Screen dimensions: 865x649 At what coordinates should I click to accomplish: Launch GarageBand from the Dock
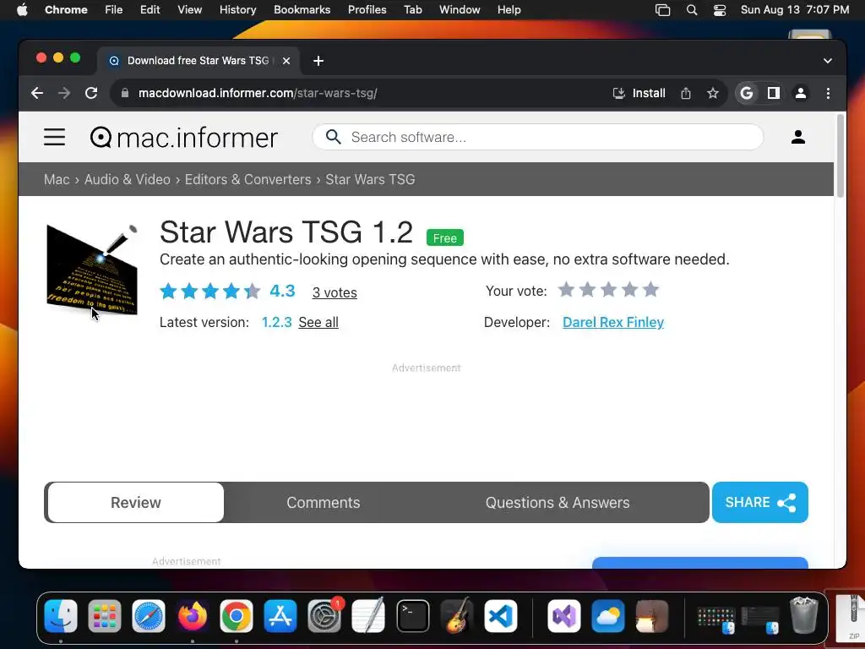point(457,616)
